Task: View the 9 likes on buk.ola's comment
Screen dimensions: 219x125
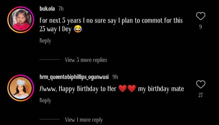Action: 200,27
